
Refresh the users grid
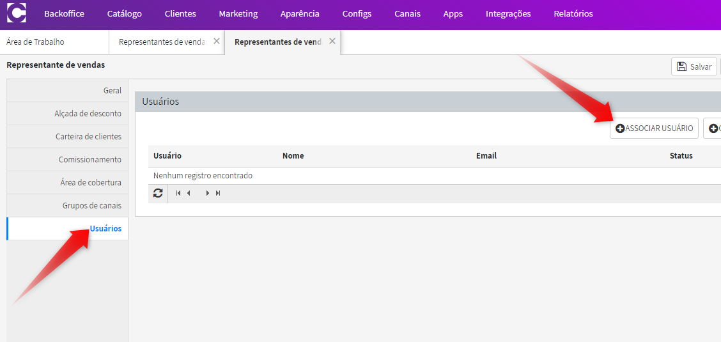(158, 194)
